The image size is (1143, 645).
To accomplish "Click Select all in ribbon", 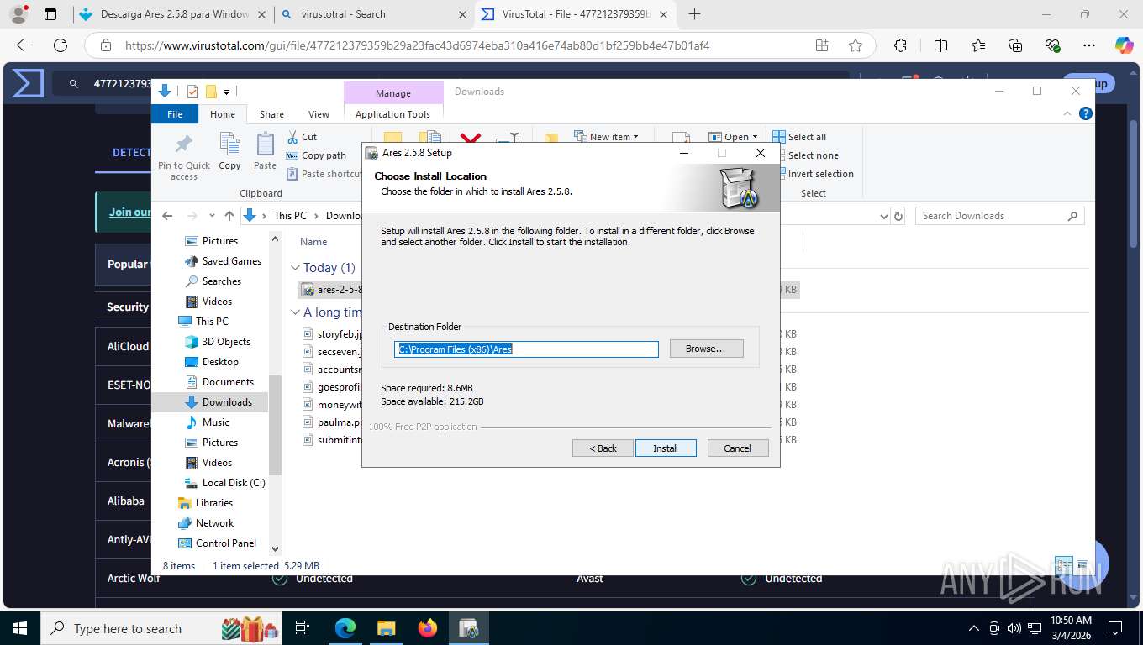I will (x=800, y=137).
